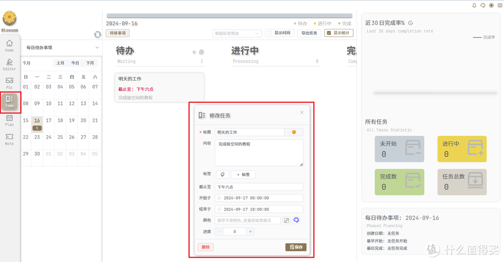Click the refresh icon above the calendar
This screenshot has height=262, width=504.
coord(98,34)
